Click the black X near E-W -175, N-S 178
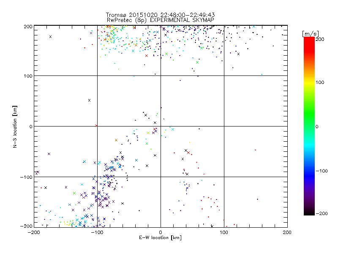 [50, 37]
